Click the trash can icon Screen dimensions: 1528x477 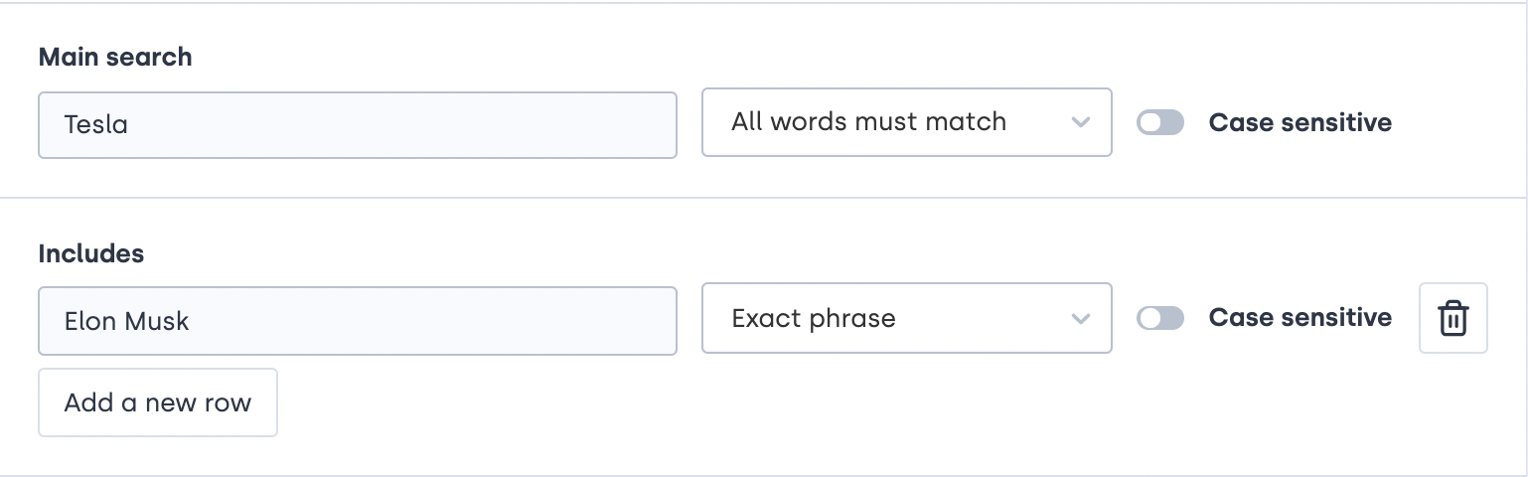coord(1452,319)
